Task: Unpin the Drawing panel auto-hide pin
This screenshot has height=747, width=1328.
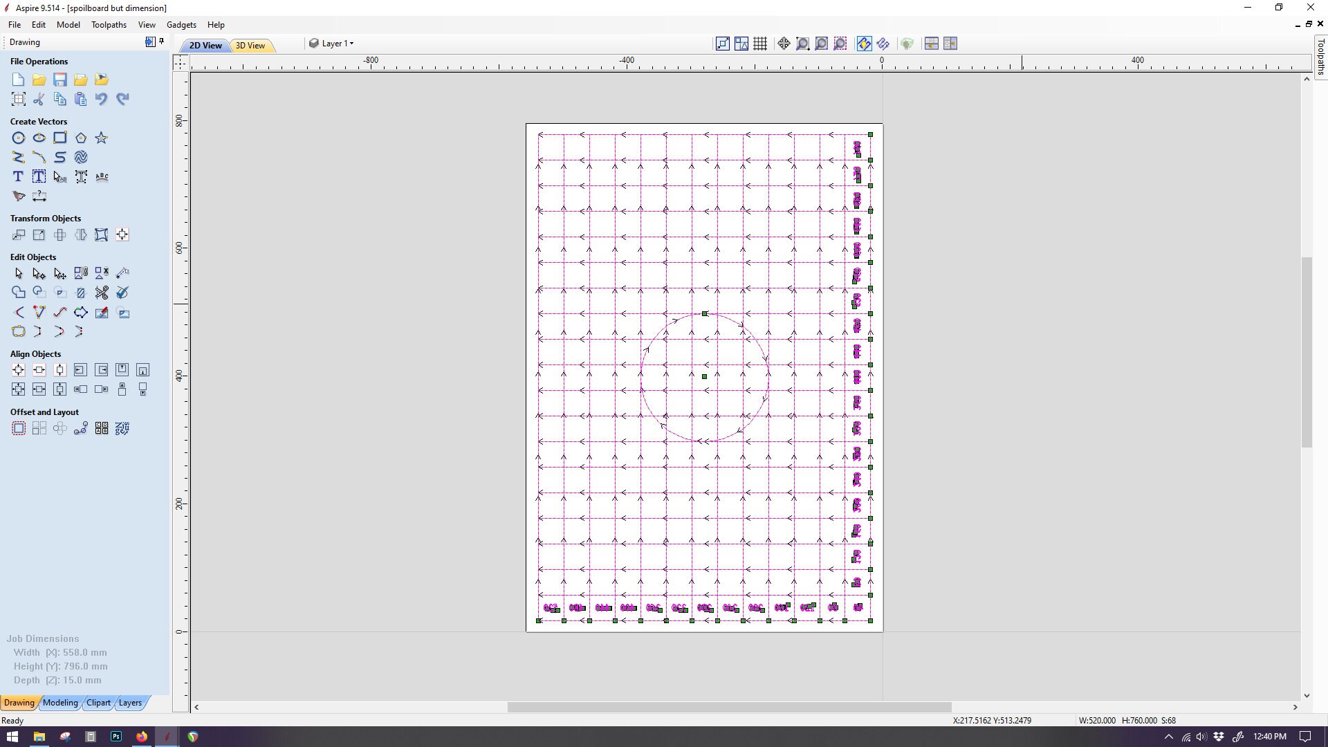Action: [x=161, y=40]
